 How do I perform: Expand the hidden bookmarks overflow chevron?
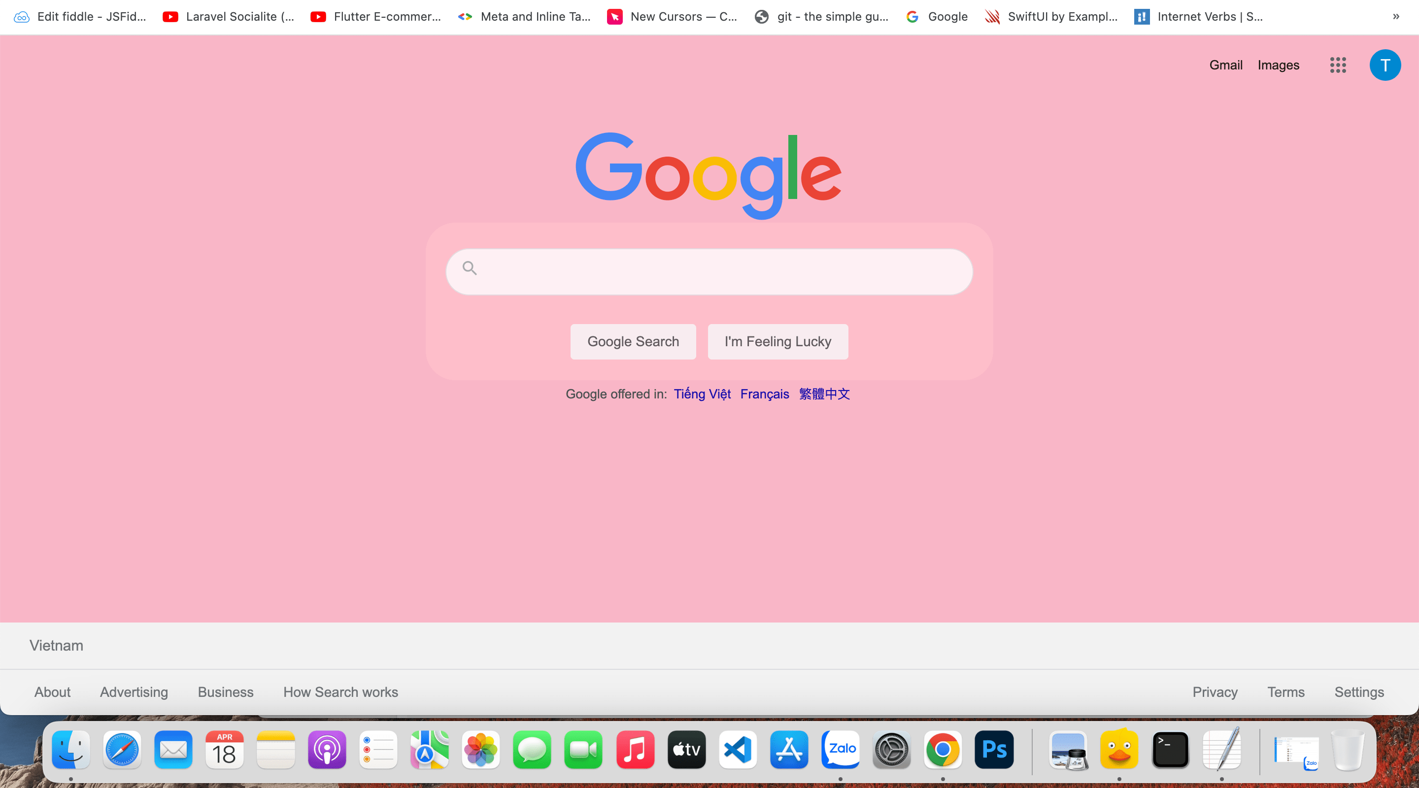[1396, 17]
